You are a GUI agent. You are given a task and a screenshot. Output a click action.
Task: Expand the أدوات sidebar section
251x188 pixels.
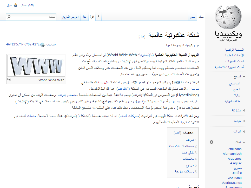244,132
